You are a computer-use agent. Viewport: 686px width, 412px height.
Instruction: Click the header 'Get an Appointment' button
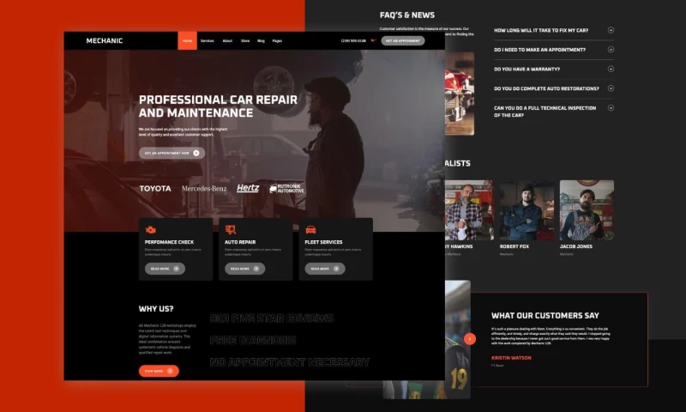coord(402,40)
